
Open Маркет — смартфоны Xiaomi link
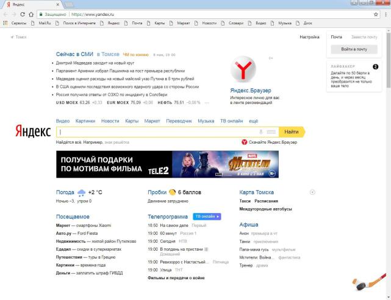[84, 225]
